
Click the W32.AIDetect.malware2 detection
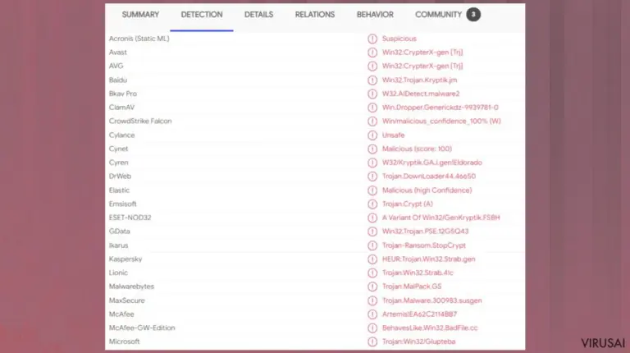[x=421, y=94]
